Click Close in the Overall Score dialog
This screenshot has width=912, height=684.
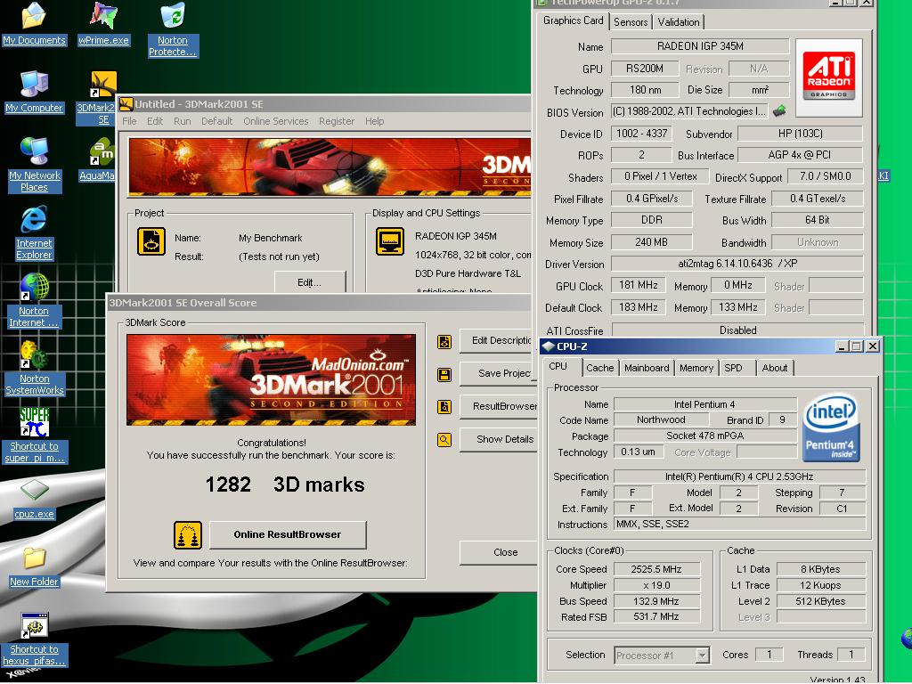coord(501,552)
